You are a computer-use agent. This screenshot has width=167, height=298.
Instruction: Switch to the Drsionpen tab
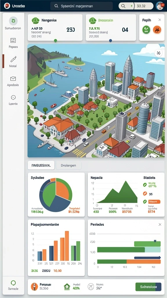click(68, 165)
